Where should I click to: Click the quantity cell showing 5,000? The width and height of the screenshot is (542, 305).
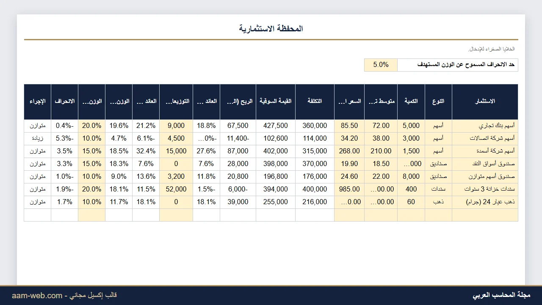pyautogui.click(x=411, y=126)
